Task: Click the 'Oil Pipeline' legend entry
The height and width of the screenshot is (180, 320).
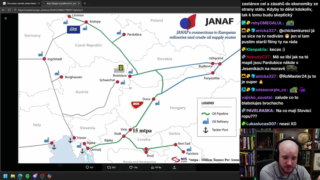Action: [x=215, y=113]
